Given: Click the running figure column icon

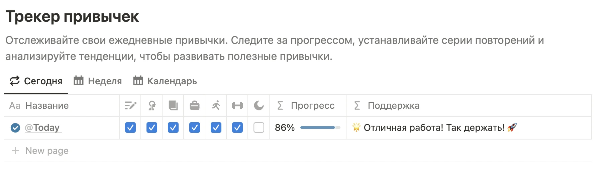Looking at the screenshot, I should click(216, 106).
